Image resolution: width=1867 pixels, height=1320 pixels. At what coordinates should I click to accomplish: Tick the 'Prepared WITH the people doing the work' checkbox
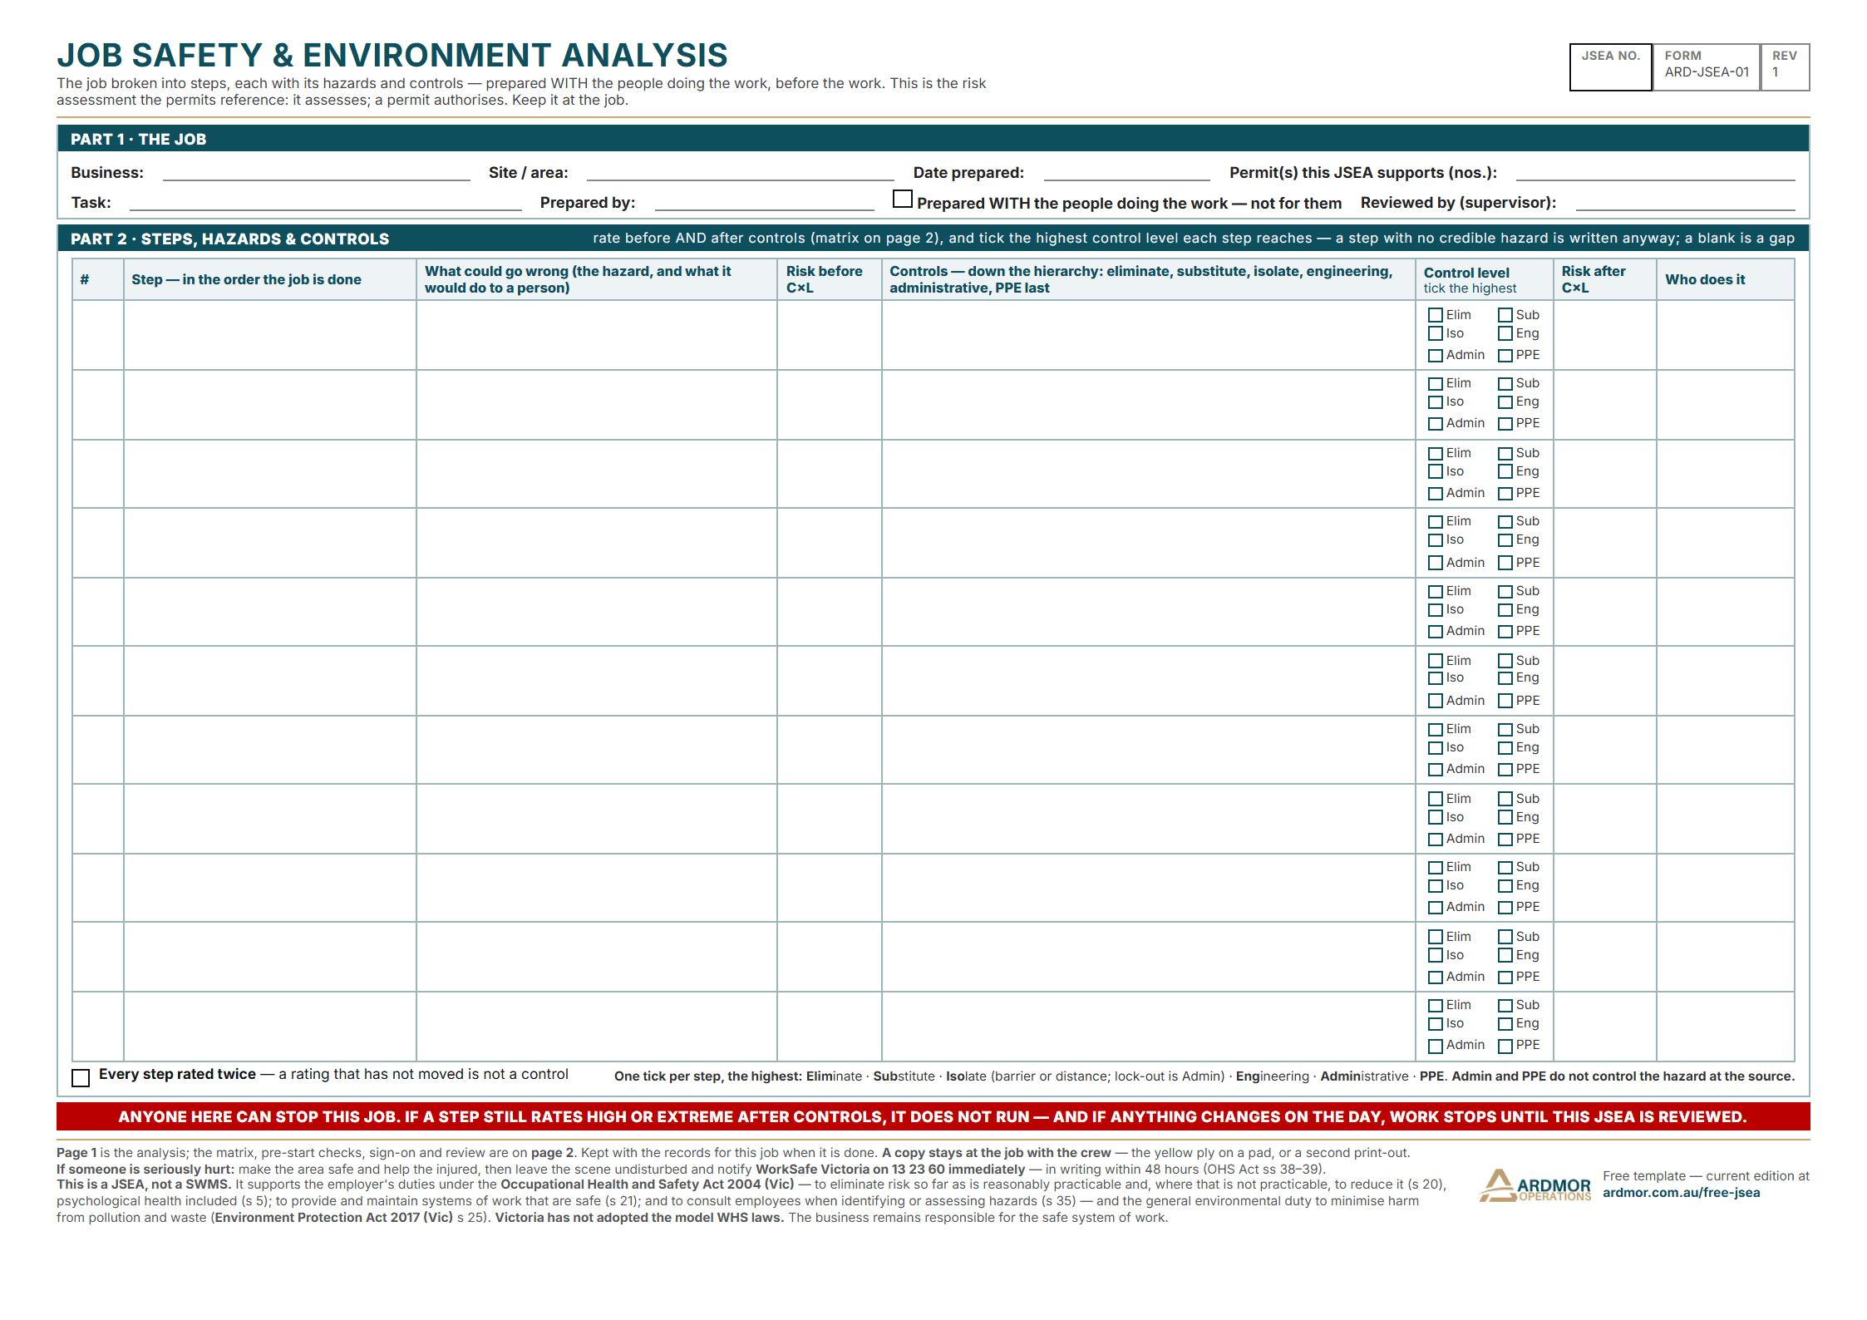902,199
